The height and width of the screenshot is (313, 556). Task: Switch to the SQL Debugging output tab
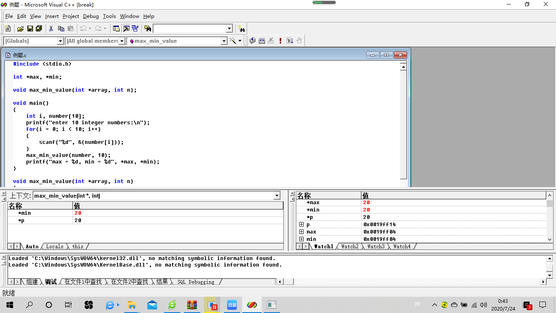[x=196, y=282]
